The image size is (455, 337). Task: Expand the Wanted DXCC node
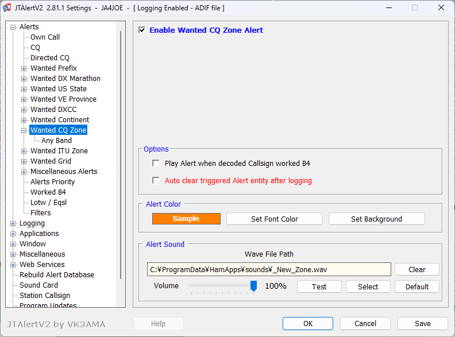click(24, 110)
